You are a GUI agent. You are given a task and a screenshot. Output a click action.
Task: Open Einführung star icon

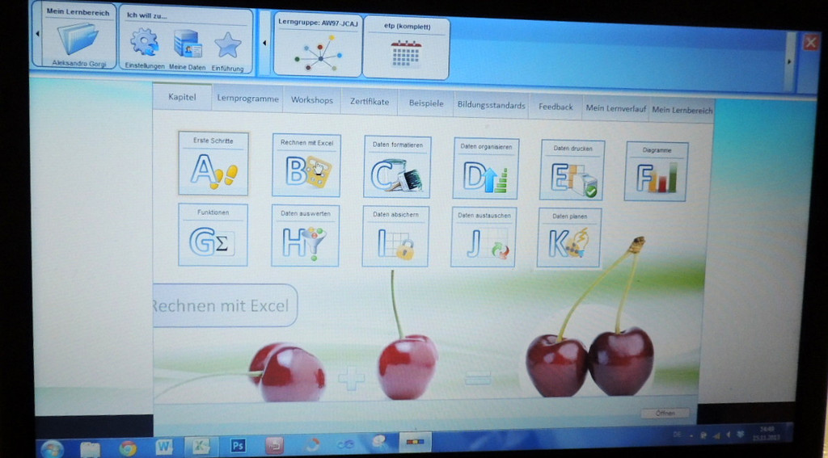[228, 44]
